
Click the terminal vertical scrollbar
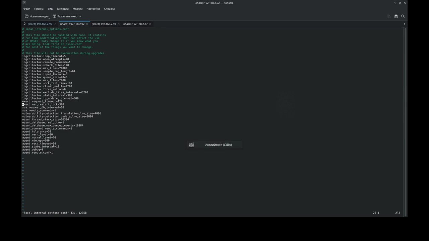click(x=406, y=122)
